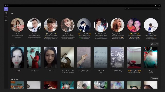
Task: Open the globe Explore sidebar icon
Action: pos(6,13)
